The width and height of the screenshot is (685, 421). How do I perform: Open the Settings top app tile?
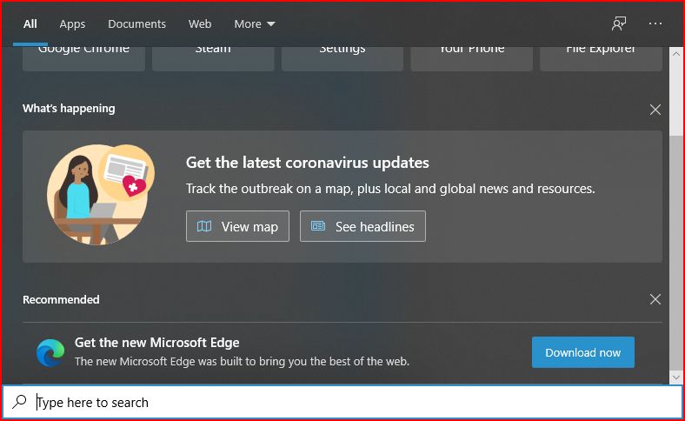[x=342, y=58]
